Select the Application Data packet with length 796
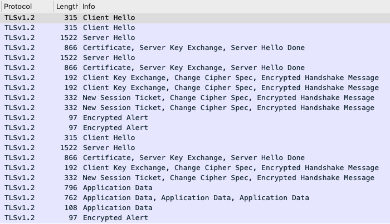The height and width of the screenshot is (224, 390). click(195, 188)
